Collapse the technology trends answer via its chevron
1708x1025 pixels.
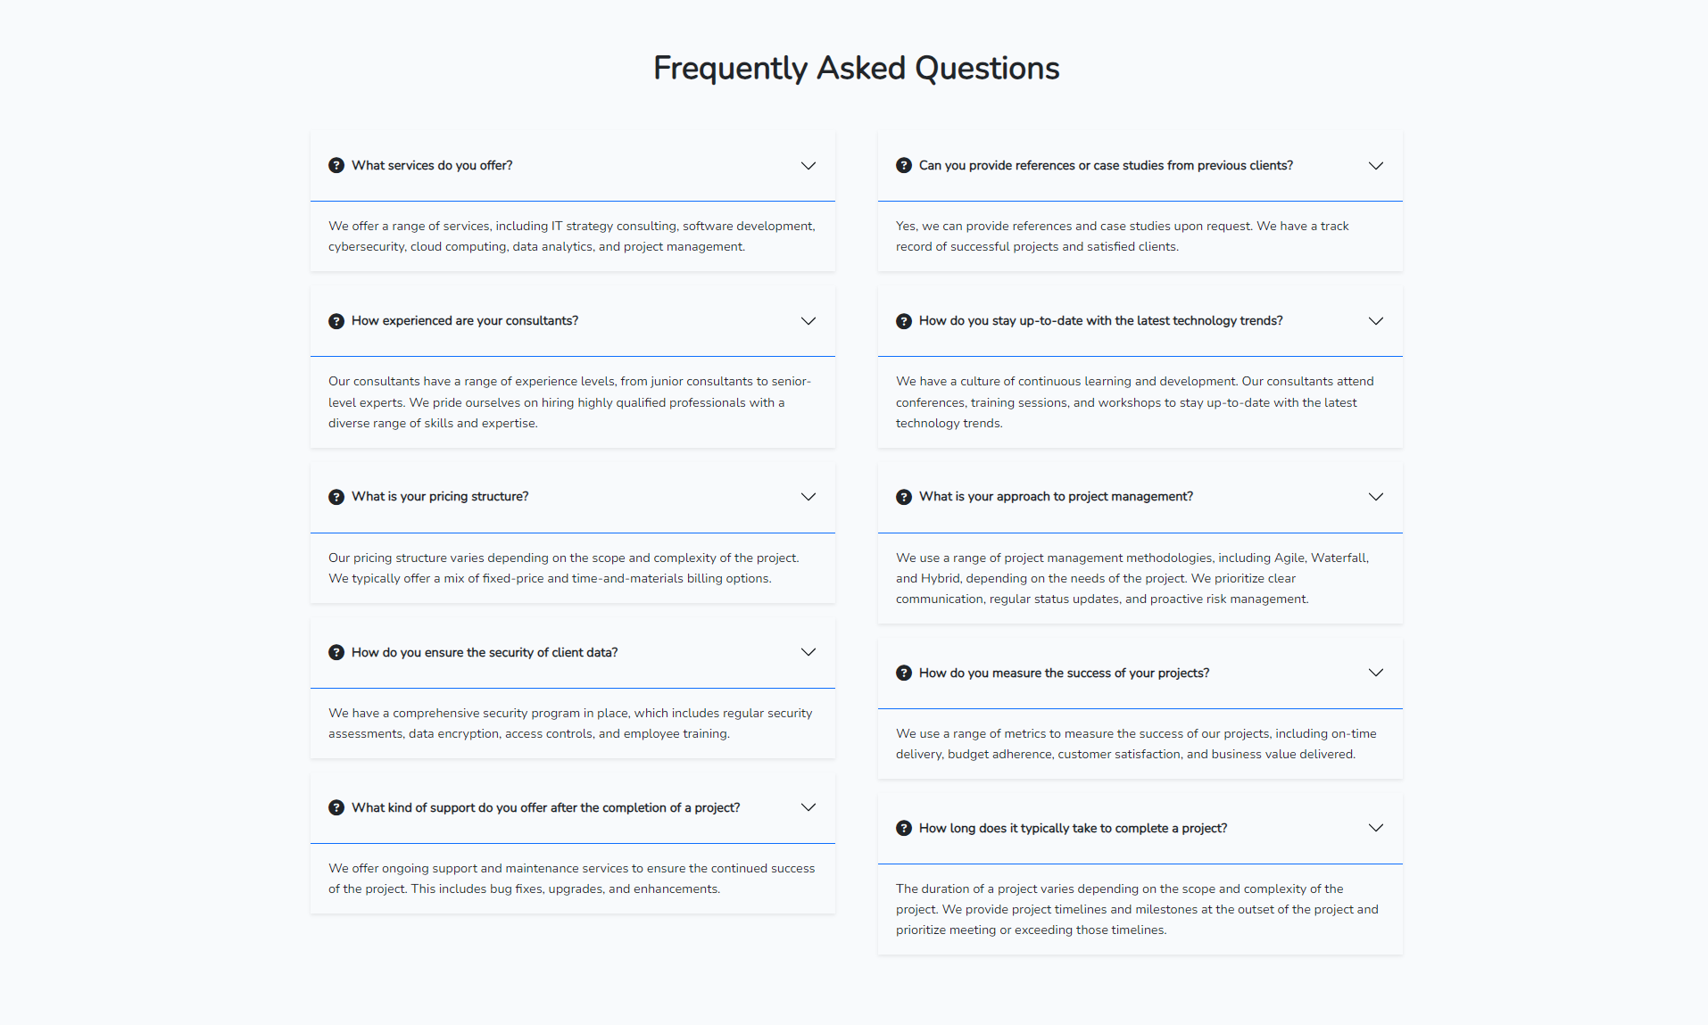pos(1376,321)
